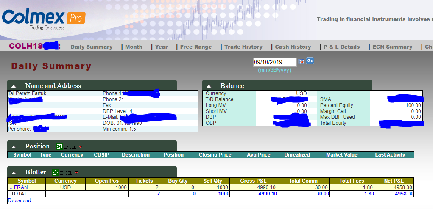Click the Tickets column header

pos(144,181)
